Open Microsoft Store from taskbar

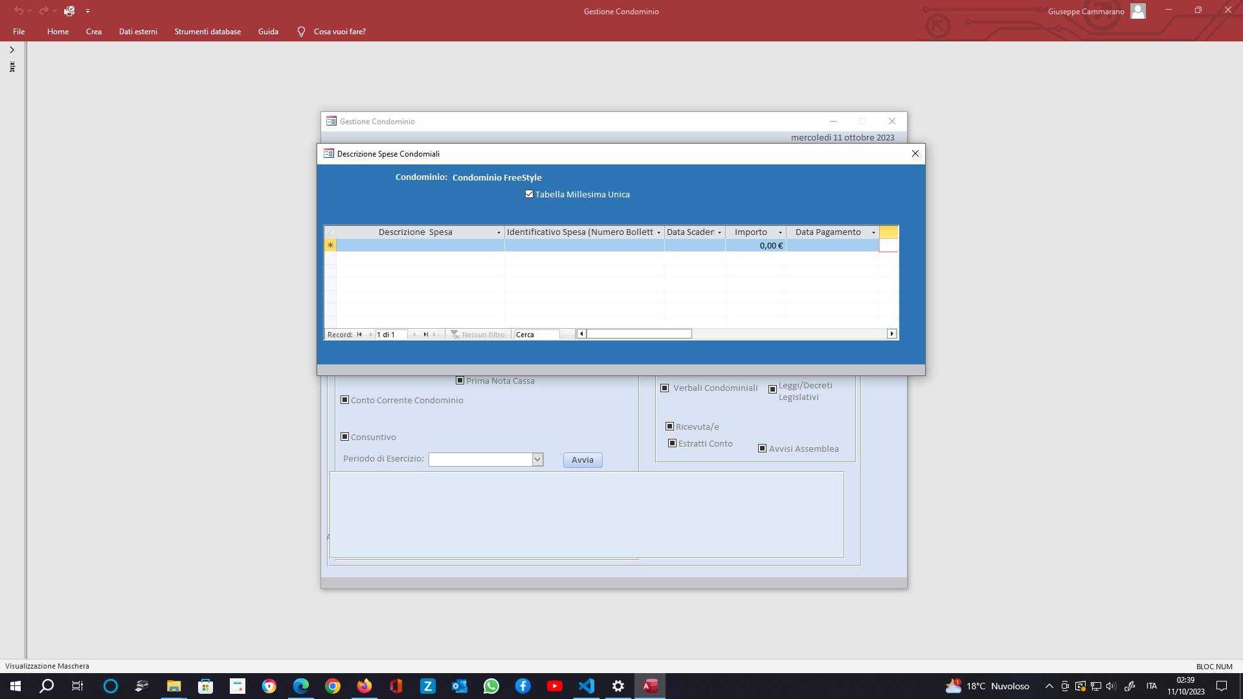[205, 686]
